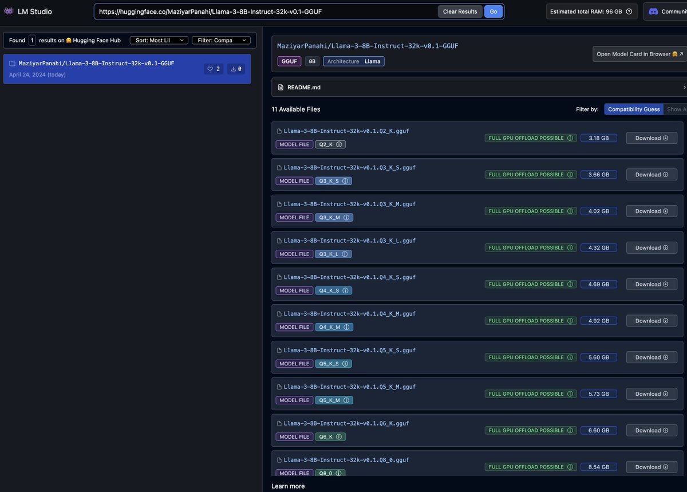Select MaziyarPanahi Llama-3-8B search result

pyautogui.click(x=127, y=69)
